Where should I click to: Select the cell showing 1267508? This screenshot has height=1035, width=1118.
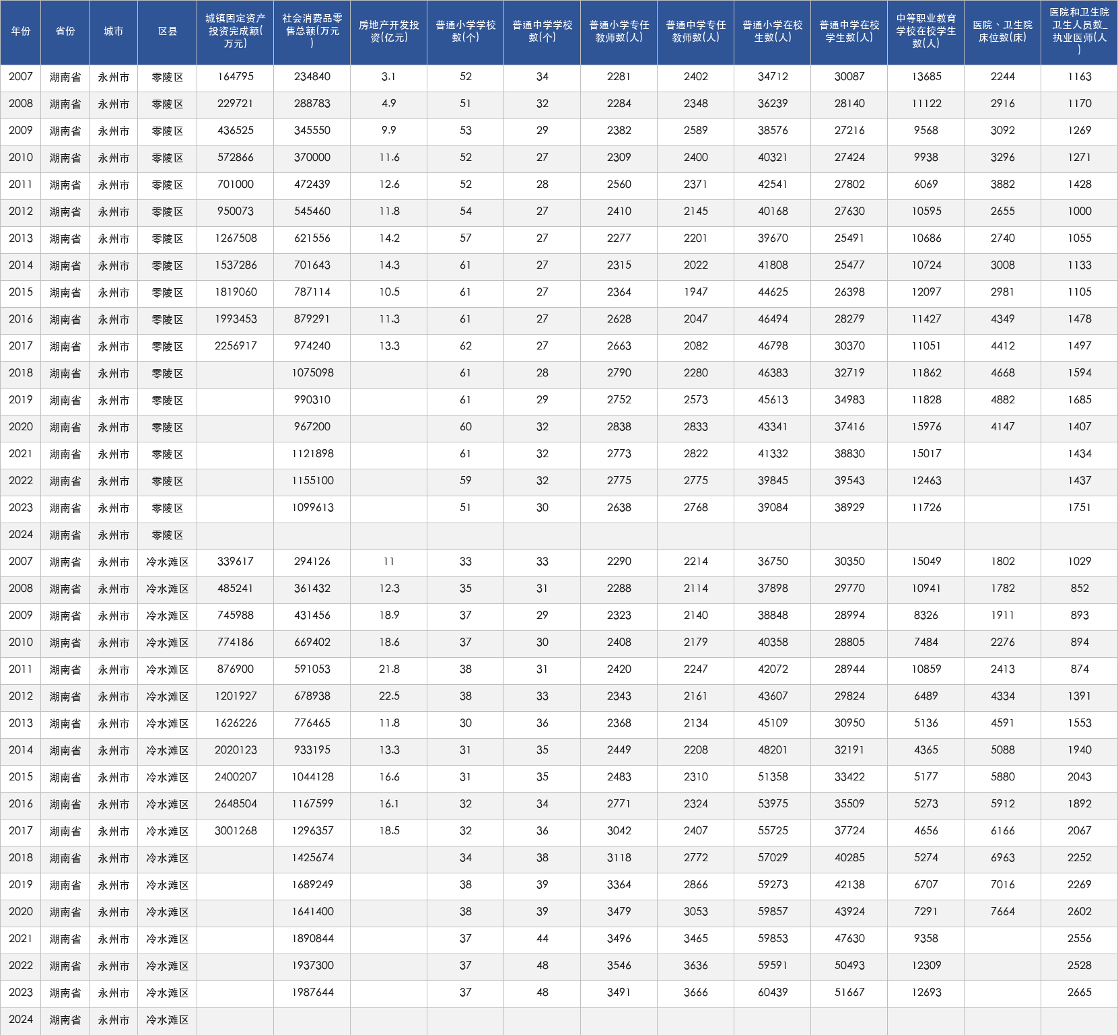[236, 239]
